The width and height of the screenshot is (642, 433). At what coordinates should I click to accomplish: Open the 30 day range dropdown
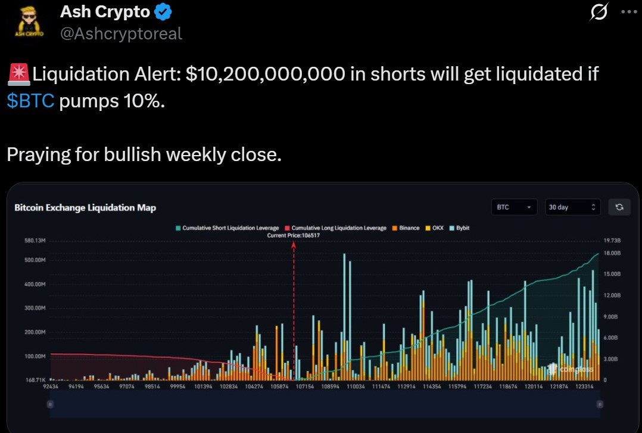click(x=572, y=207)
